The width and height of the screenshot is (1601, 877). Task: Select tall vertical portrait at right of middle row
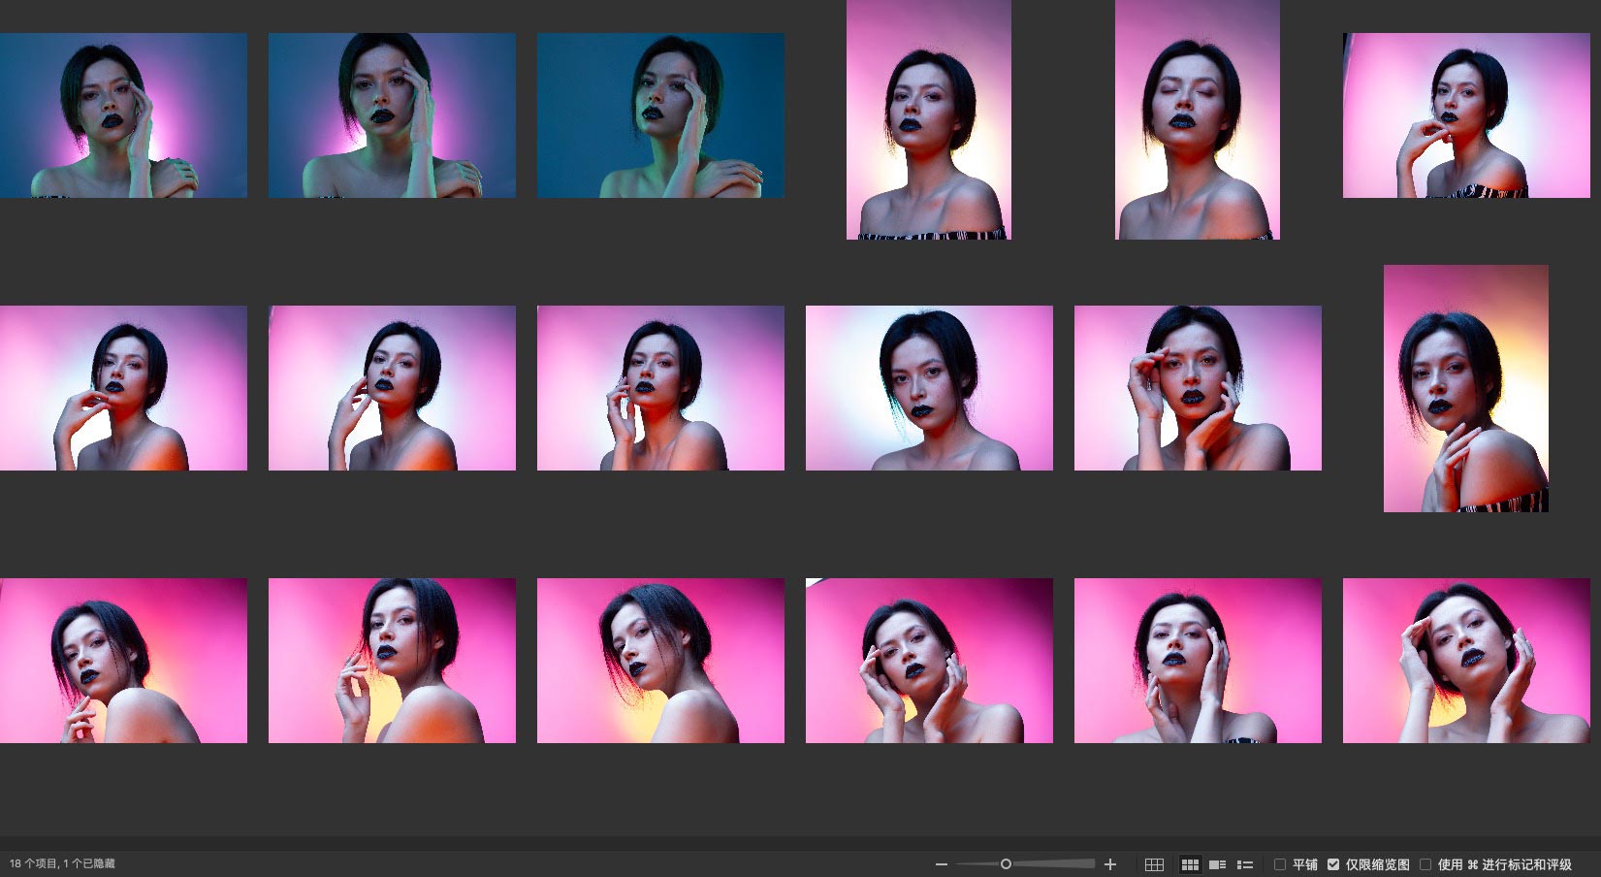[1465, 388]
